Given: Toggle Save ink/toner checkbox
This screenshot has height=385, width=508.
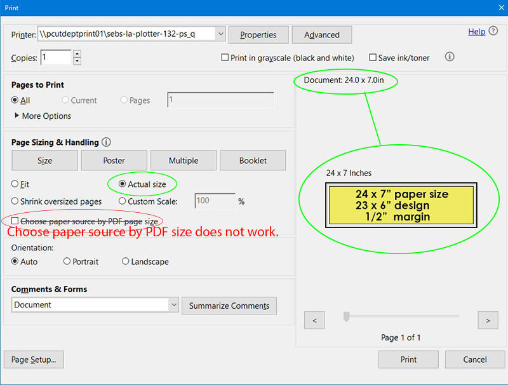Looking at the screenshot, I should click(x=373, y=58).
